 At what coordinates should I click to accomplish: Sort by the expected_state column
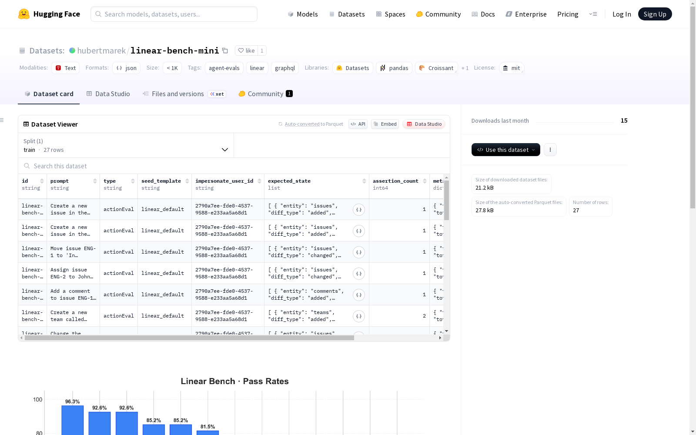364,181
